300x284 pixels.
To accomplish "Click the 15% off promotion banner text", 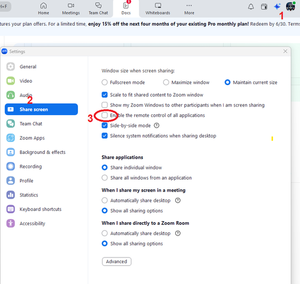I will [x=169, y=24].
